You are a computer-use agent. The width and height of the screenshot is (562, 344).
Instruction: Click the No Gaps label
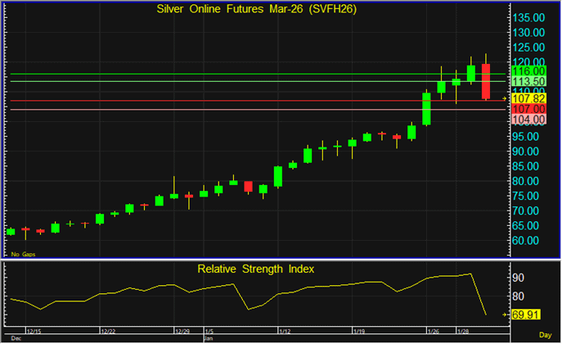(x=22, y=255)
